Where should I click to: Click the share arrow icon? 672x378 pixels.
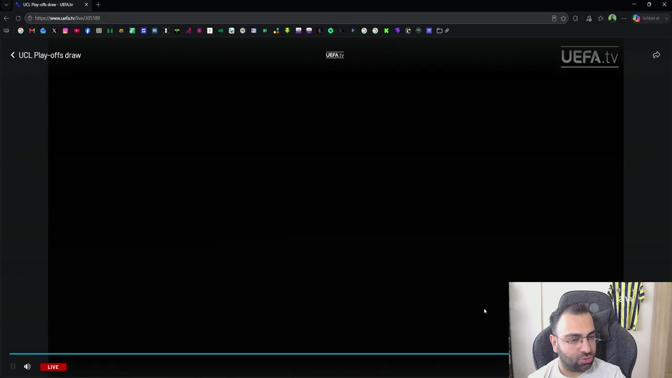click(x=656, y=55)
